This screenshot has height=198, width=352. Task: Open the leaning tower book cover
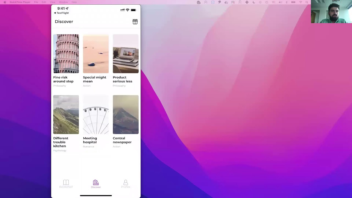66,54
